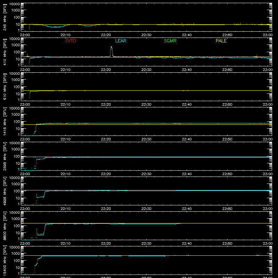Viewport: 278px width, 278px height.
Task: Click the 10000 y-axis value on 15400 MHz plot
Action: point(15,247)
